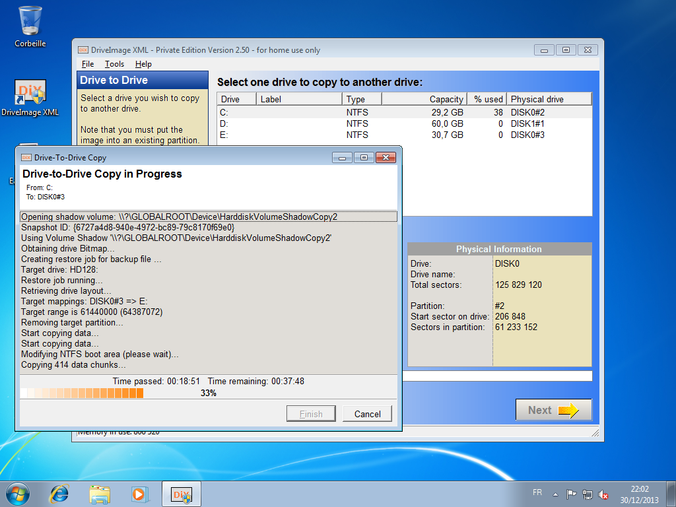This screenshot has width=676, height=507.
Task: Sort by the % used column header
Action: [x=487, y=99]
